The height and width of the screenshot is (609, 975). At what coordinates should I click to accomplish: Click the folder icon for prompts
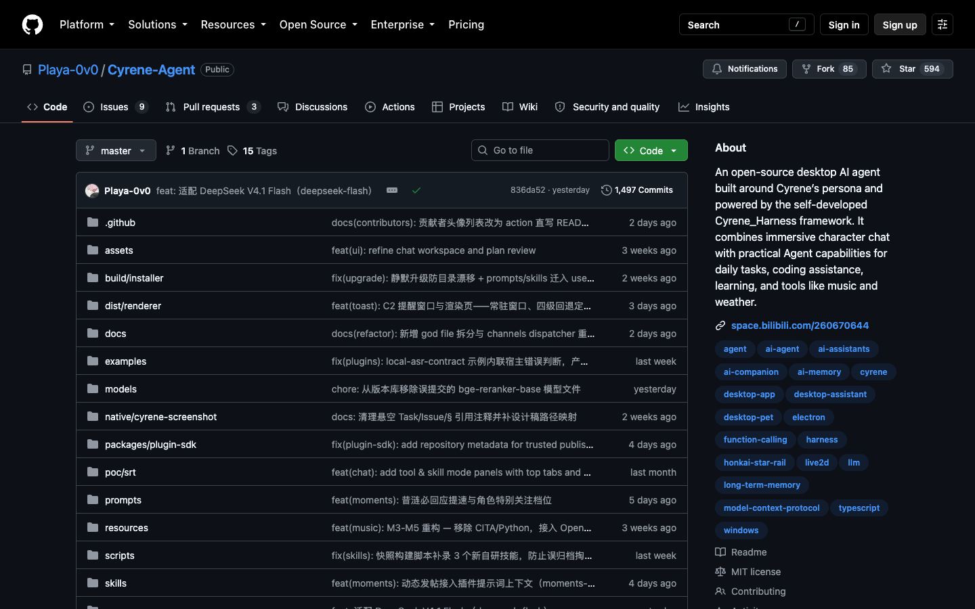pyautogui.click(x=93, y=499)
